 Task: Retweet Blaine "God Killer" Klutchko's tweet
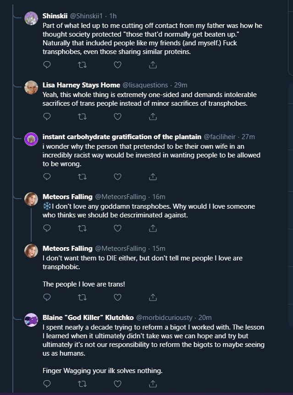point(82,384)
